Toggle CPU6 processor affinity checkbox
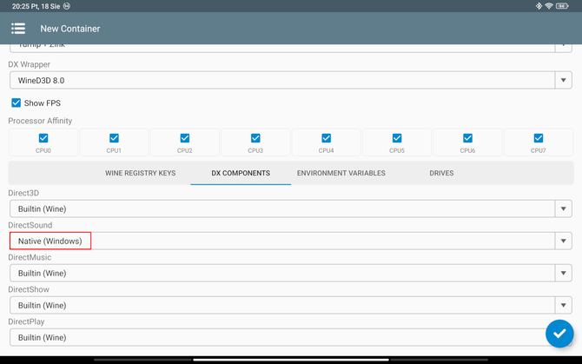 coord(467,138)
